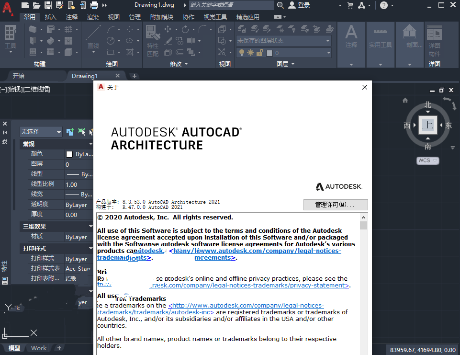460x355 pixels.
Task: Collapse the 打印样式 section
Action: (90, 248)
